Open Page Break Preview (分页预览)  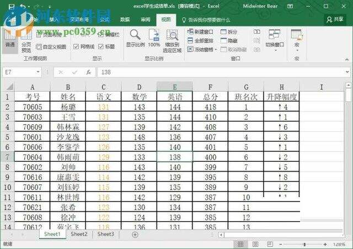click(x=26, y=40)
